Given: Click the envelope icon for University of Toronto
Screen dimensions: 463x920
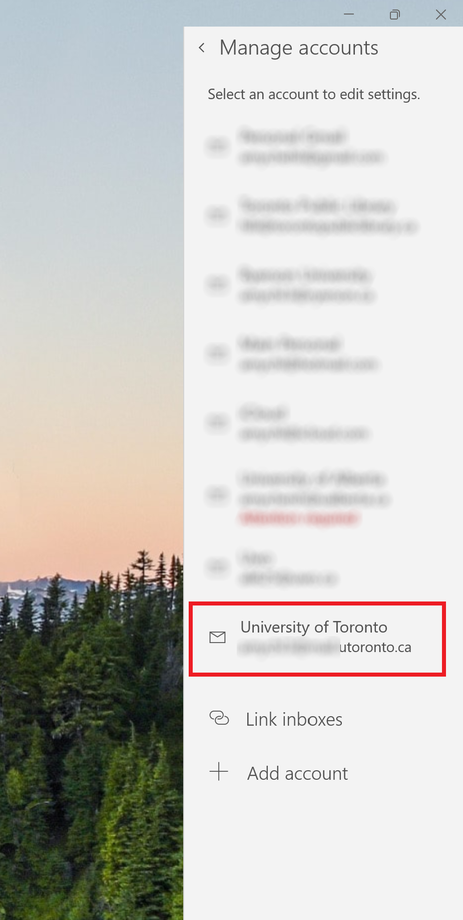Looking at the screenshot, I should click(x=217, y=637).
